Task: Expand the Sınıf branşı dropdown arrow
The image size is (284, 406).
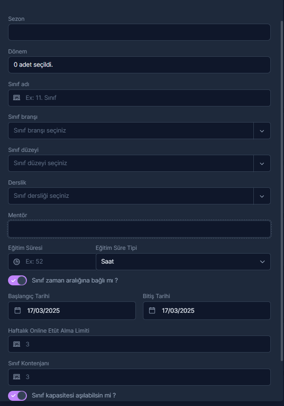Action: coord(262,131)
